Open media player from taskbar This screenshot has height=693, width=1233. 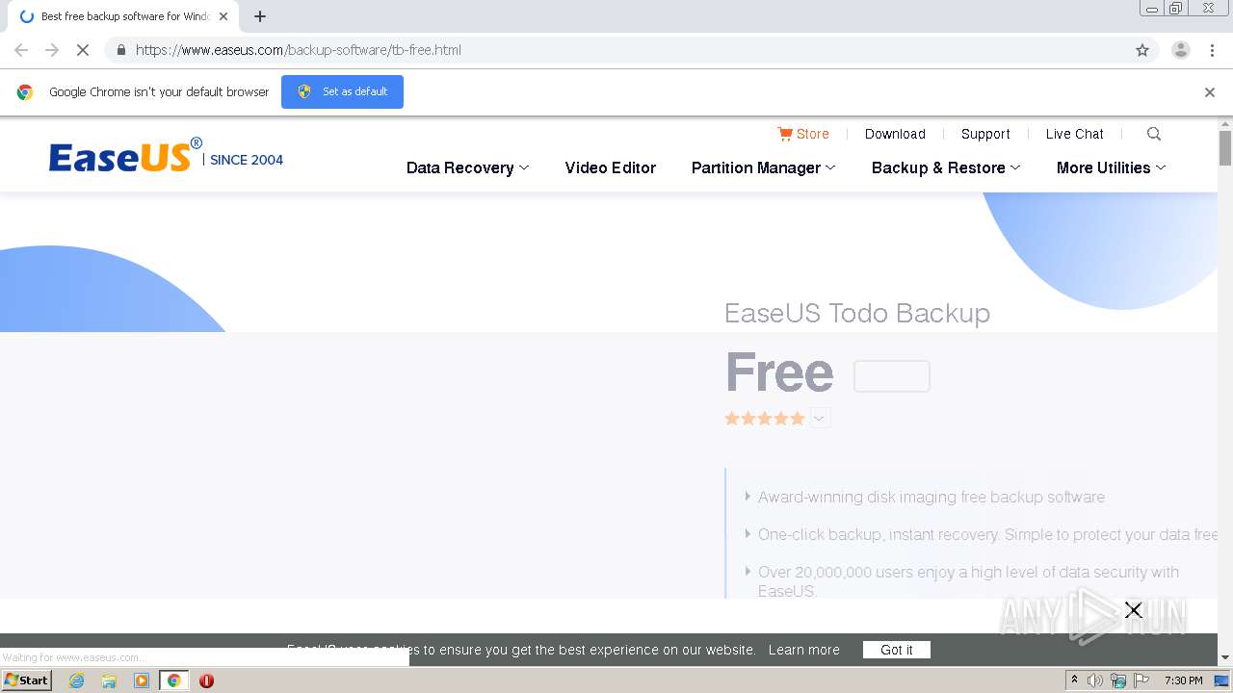tap(142, 680)
